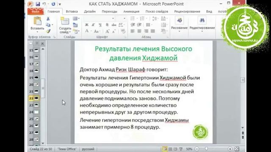Click the increase list level icon

[139, 25]
